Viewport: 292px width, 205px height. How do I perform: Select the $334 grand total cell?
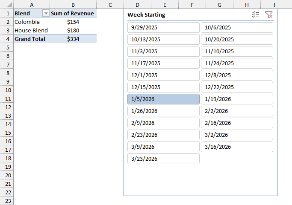click(x=73, y=39)
